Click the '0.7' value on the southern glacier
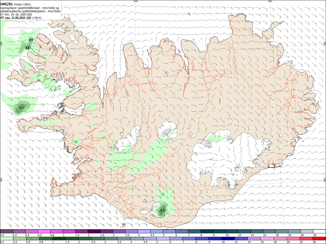The width and height of the screenshot is (326, 244). 162,210
